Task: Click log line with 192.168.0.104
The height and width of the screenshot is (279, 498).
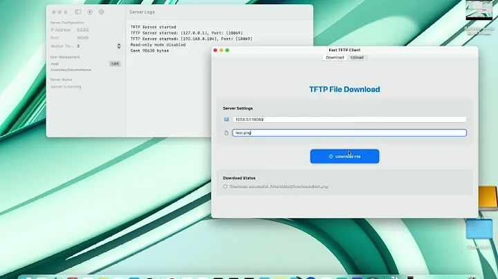Action: (x=191, y=39)
